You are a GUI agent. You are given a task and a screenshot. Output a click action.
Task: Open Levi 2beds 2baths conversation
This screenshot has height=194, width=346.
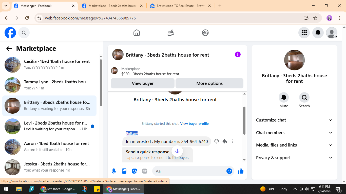click(x=49, y=126)
